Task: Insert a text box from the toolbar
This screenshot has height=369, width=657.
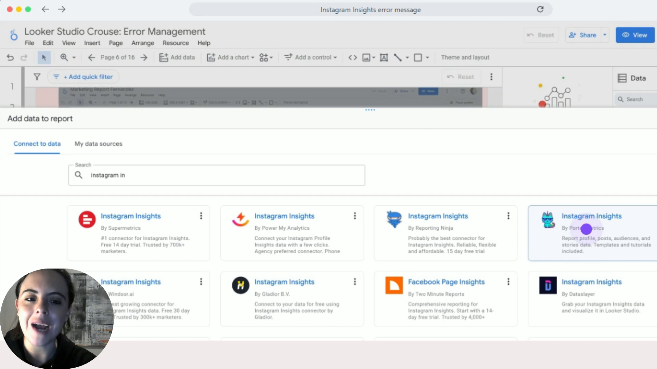Action: point(384,57)
